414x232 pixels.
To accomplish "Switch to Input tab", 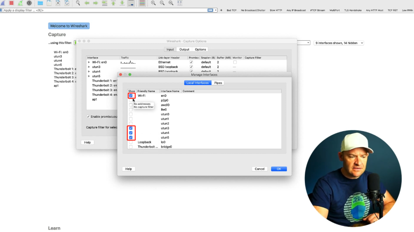I will pyautogui.click(x=170, y=49).
